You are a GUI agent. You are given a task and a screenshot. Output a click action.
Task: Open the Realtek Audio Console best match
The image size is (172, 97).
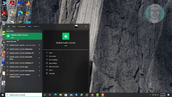pyautogui.click(x=24, y=36)
